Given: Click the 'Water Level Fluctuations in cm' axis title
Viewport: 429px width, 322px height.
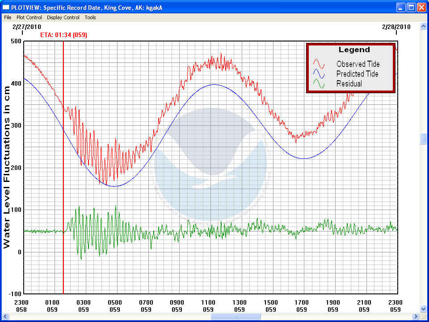Looking at the screenshot, I should (x=7, y=167).
